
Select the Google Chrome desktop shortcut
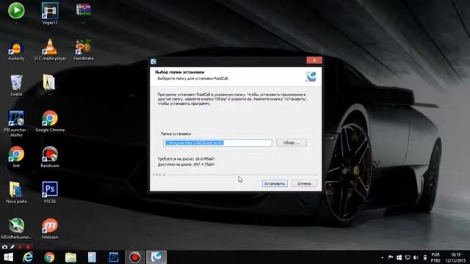point(50,121)
